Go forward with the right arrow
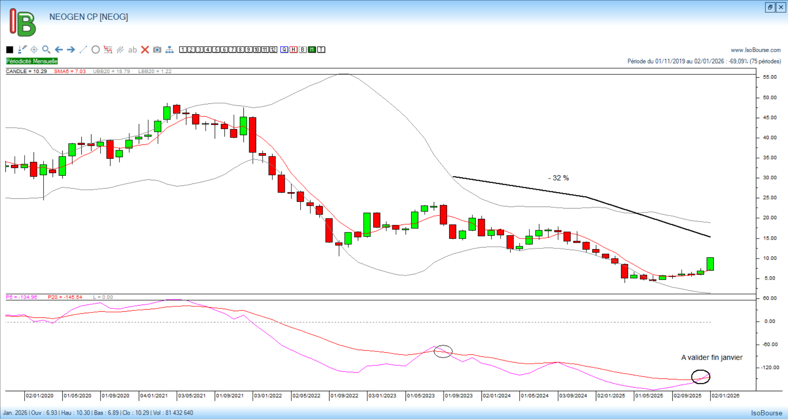This screenshot has width=788, height=420. [x=71, y=50]
